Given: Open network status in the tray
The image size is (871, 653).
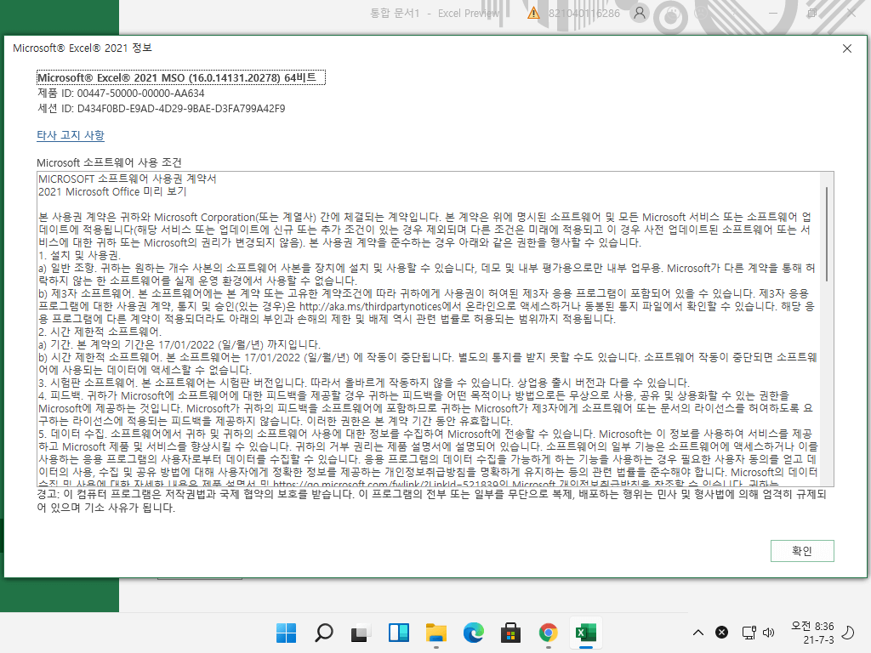Looking at the screenshot, I should tap(749, 633).
